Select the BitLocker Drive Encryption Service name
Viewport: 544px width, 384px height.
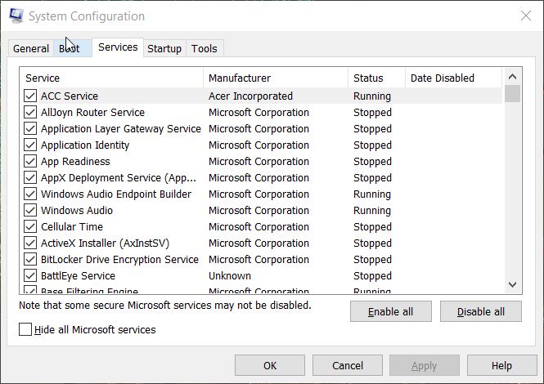pos(119,259)
